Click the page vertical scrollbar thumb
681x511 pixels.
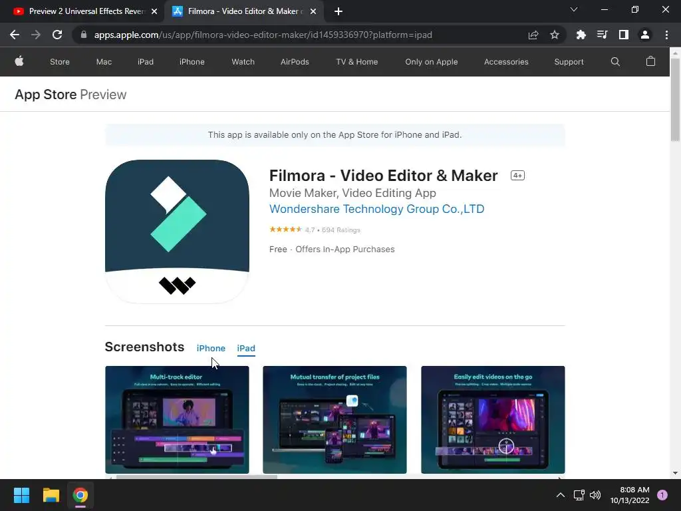tap(675, 100)
